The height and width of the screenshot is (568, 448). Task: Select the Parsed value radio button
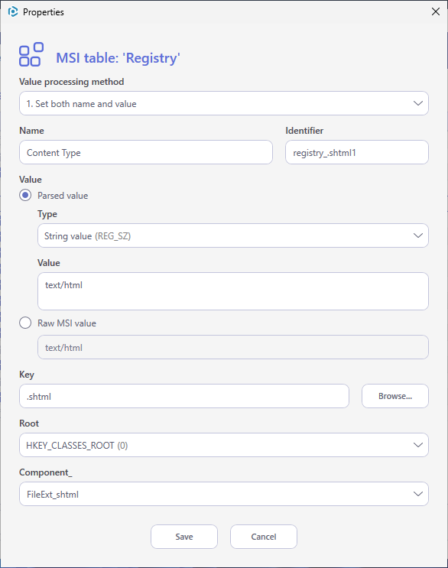25,195
